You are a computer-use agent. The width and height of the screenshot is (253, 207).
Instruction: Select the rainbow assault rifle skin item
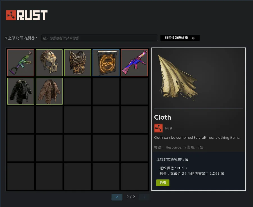pos(21,63)
